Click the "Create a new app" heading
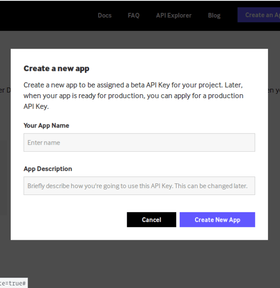280x288 pixels. point(56,68)
